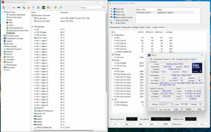The image size is (211, 132).
Task: Open the Socket #1 selection dropdown in CPU-Z
Action: (x=166, y=104)
